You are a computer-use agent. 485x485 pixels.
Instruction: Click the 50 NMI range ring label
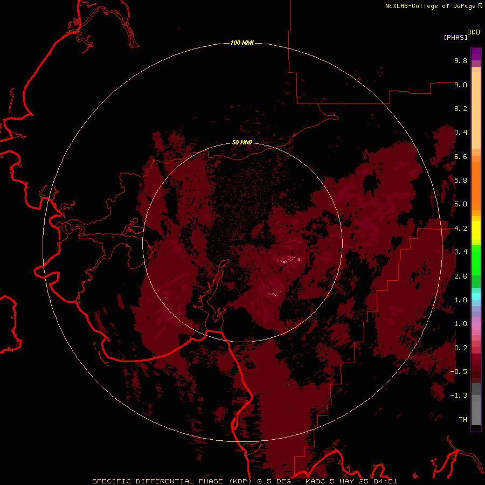pyautogui.click(x=242, y=142)
